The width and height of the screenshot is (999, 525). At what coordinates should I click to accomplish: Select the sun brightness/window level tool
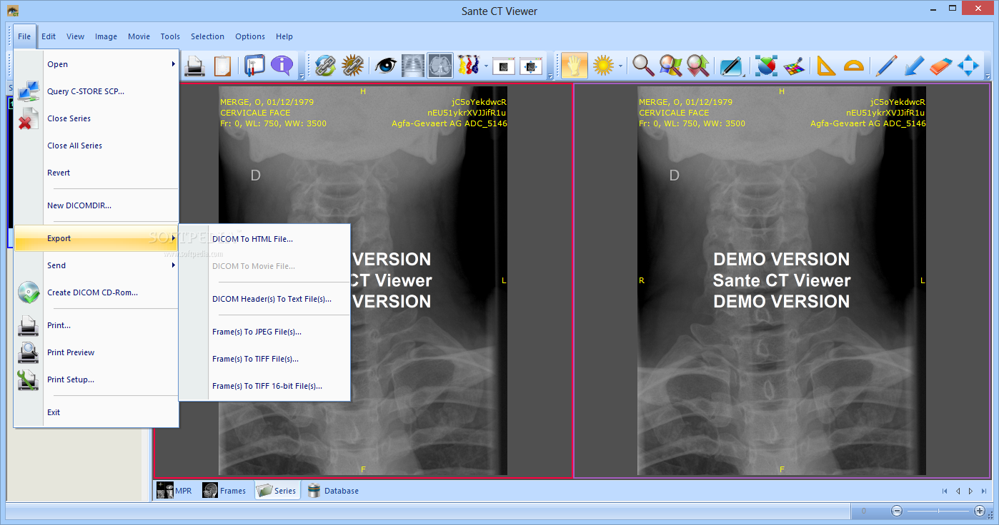coord(603,66)
